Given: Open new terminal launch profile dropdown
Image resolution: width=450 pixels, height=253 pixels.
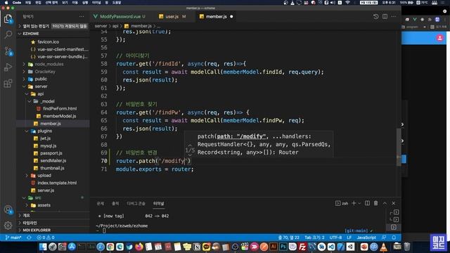Looking at the screenshot, I should coord(359,203).
